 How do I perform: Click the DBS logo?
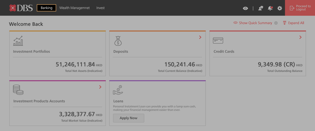(x=21, y=8)
